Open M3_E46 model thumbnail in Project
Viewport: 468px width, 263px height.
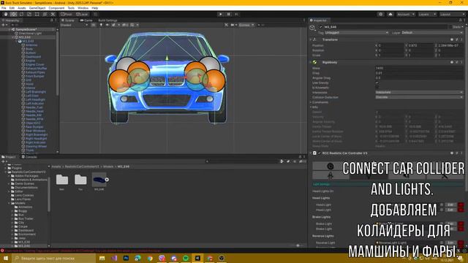tap(99, 180)
